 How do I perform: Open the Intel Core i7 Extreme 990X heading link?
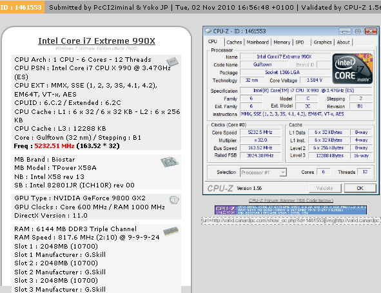pos(97,41)
